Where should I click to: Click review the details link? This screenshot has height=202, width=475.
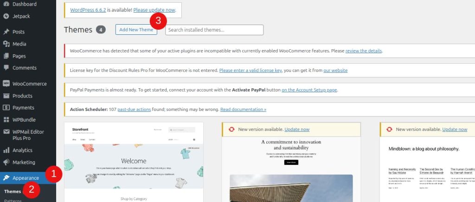[364, 51]
